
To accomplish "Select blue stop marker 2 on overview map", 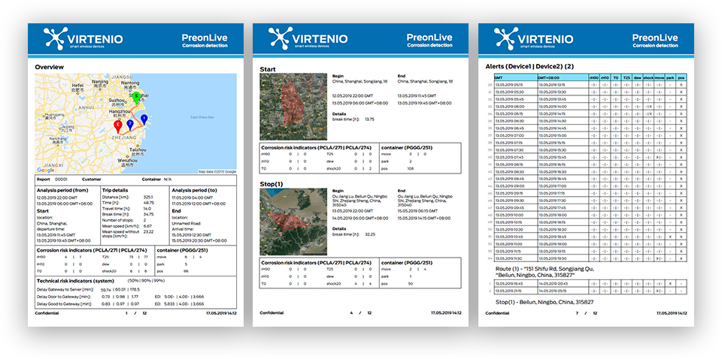I will (x=130, y=125).
